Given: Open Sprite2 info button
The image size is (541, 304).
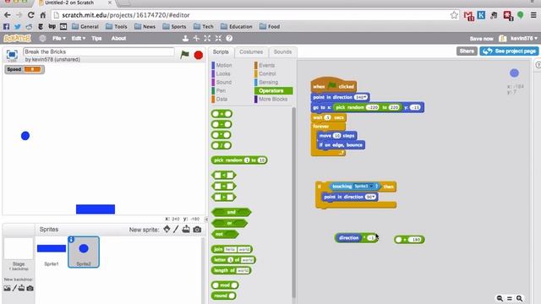Looking at the screenshot, I should 71,240.
